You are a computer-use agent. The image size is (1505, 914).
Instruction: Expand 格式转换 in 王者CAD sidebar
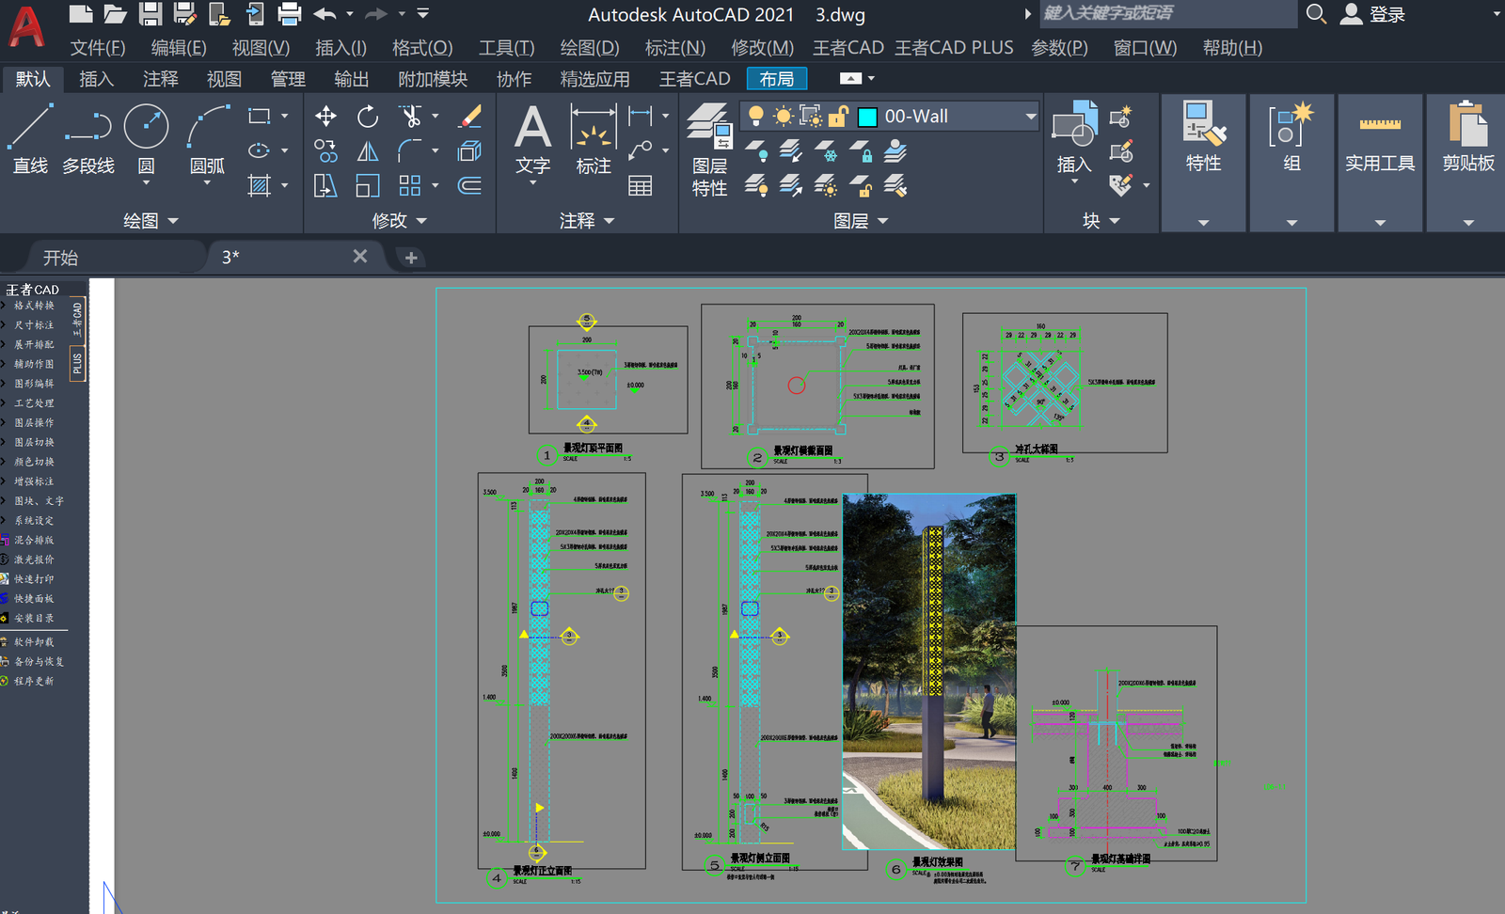coord(34,306)
